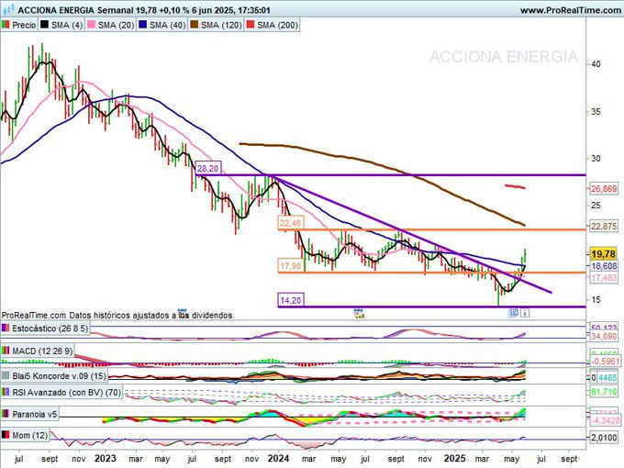Click the brown SMA (120) color square

pyautogui.click(x=194, y=25)
